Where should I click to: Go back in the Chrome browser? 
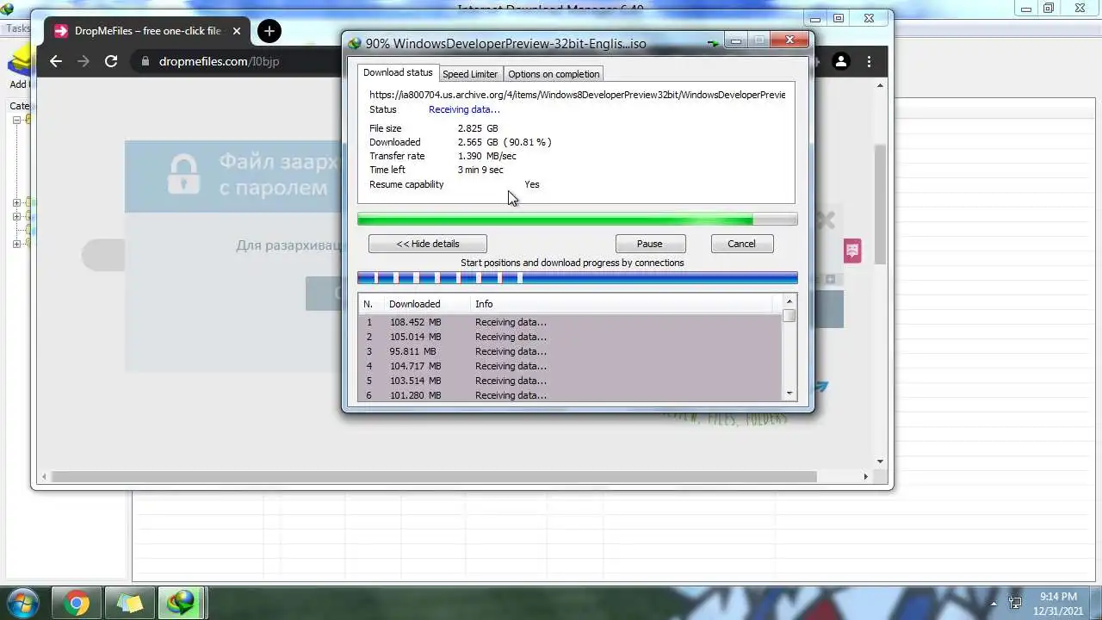[56, 61]
